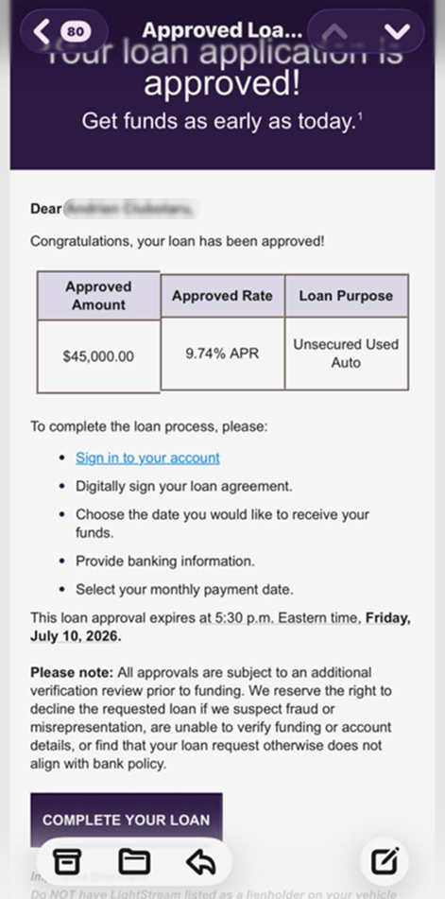Tap the COMPLETE YOUR LOAN button
The width and height of the screenshot is (445, 899).
click(126, 820)
